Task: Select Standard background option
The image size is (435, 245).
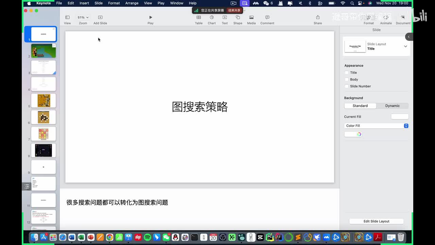Action: coord(360,106)
